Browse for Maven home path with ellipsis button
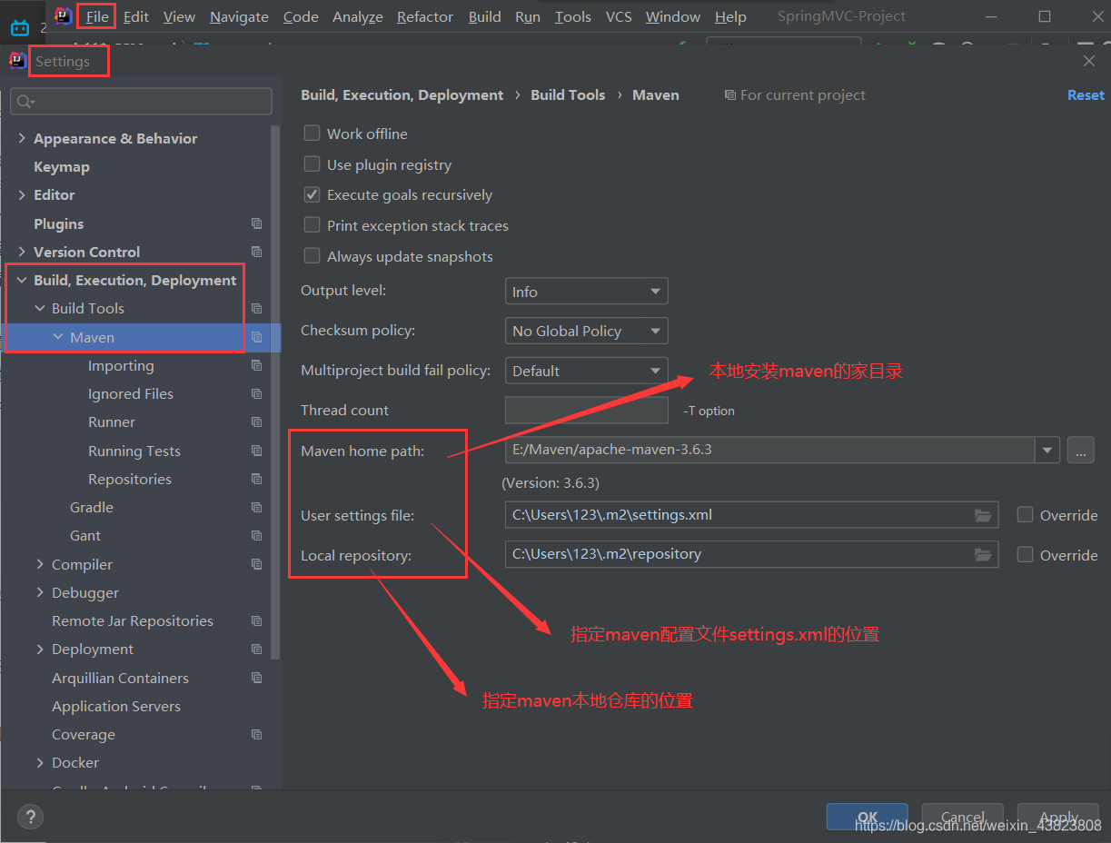The height and width of the screenshot is (843, 1111). (1080, 450)
